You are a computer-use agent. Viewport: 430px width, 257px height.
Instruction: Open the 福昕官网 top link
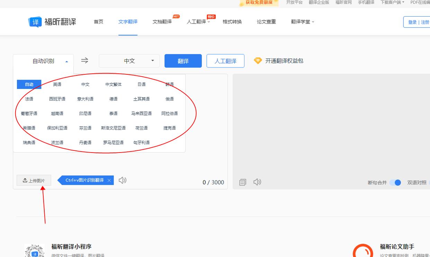(x=343, y=2)
